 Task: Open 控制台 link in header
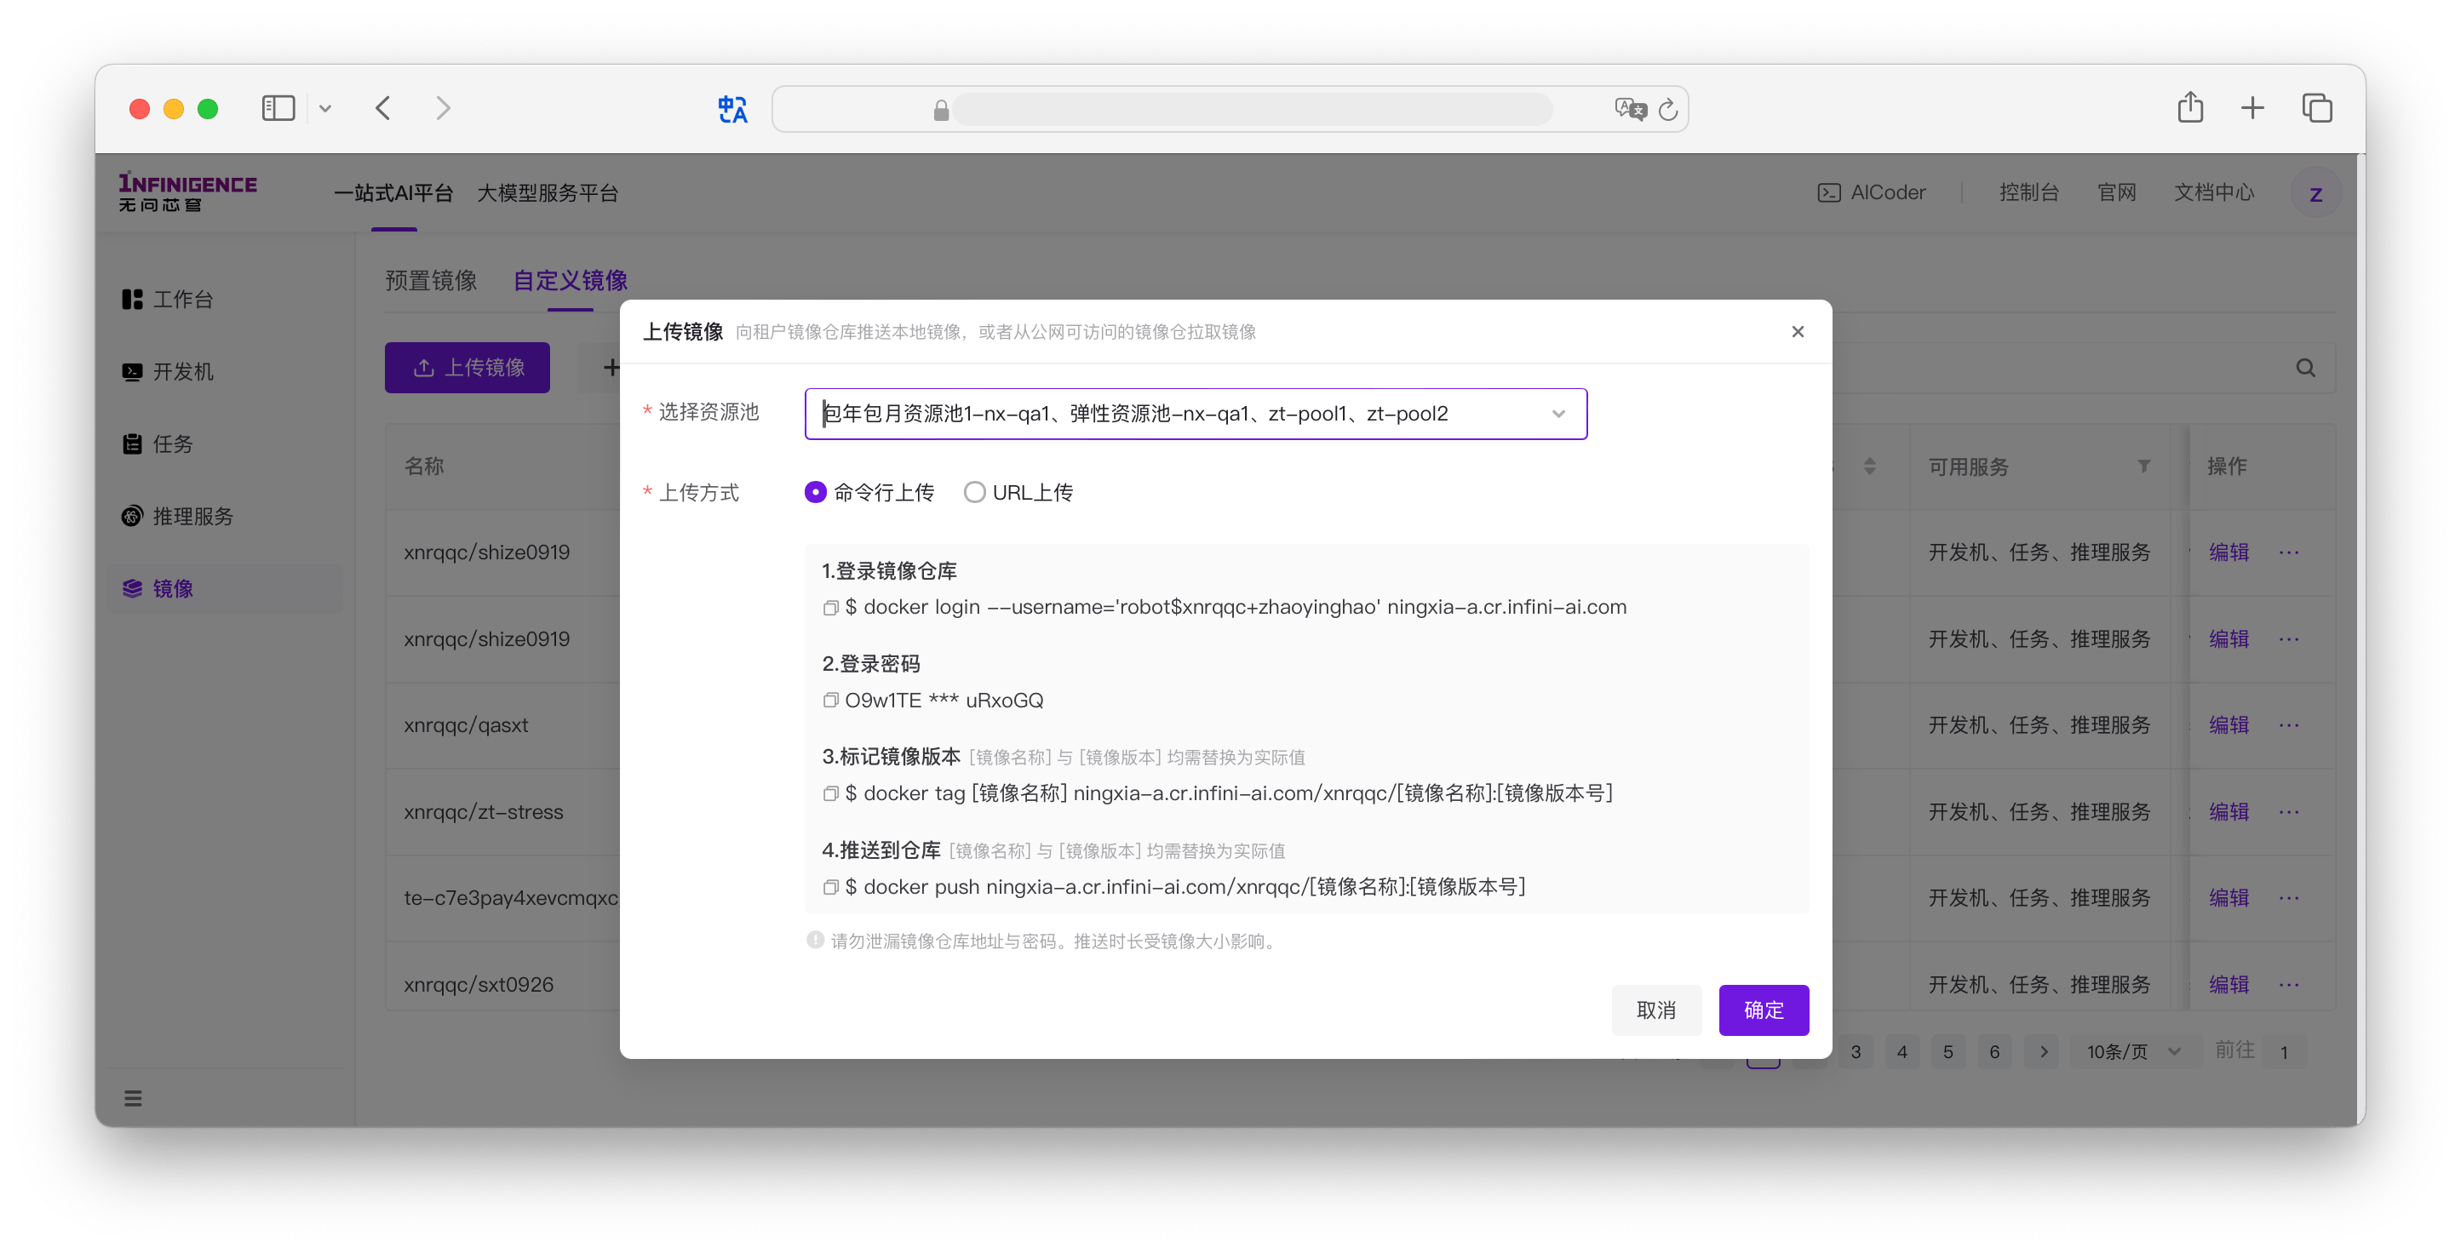coord(2028,193)
